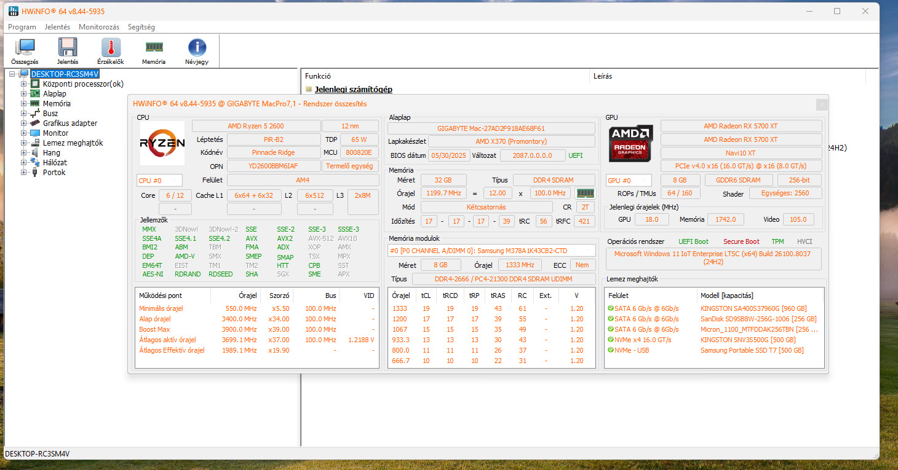Click the Boost Max clock row
This screenshot has height=470, width=898.
(x=257, y=329)
